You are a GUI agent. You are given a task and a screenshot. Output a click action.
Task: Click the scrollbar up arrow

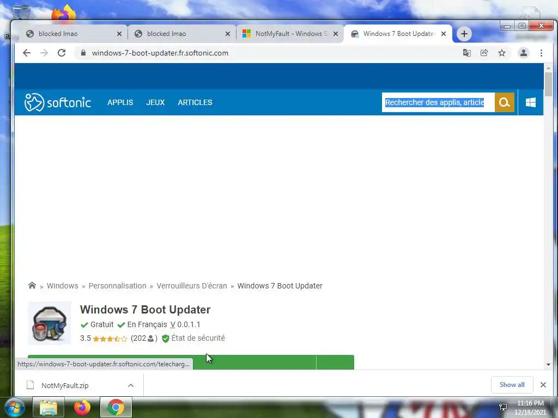click(x=548, y=67)
